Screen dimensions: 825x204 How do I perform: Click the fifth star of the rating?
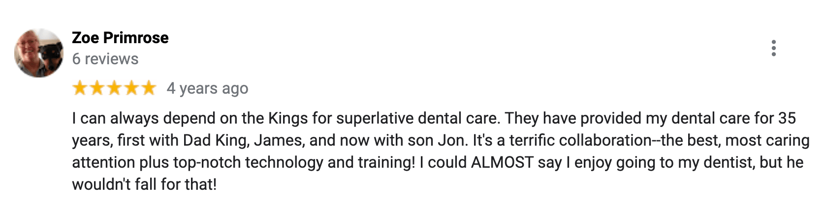148,88
